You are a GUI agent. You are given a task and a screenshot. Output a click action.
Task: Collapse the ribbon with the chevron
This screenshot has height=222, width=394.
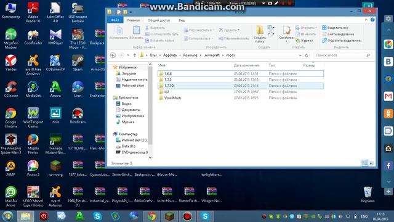pyautogui.click(x=366, y=20)
